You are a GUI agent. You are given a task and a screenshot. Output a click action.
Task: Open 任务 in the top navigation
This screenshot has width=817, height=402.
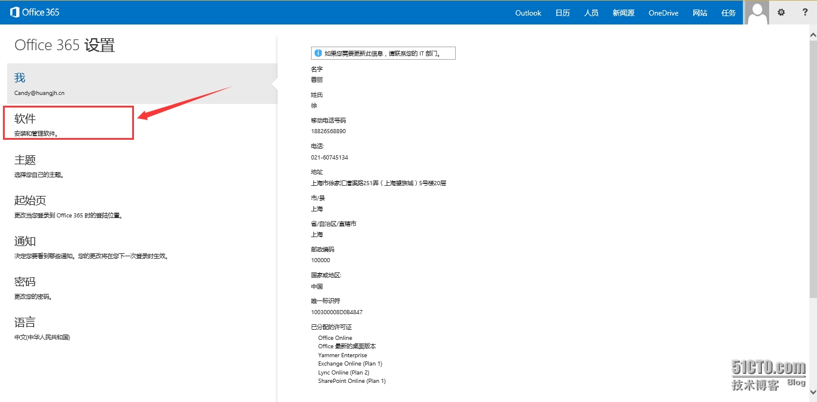tap(728, 13)
